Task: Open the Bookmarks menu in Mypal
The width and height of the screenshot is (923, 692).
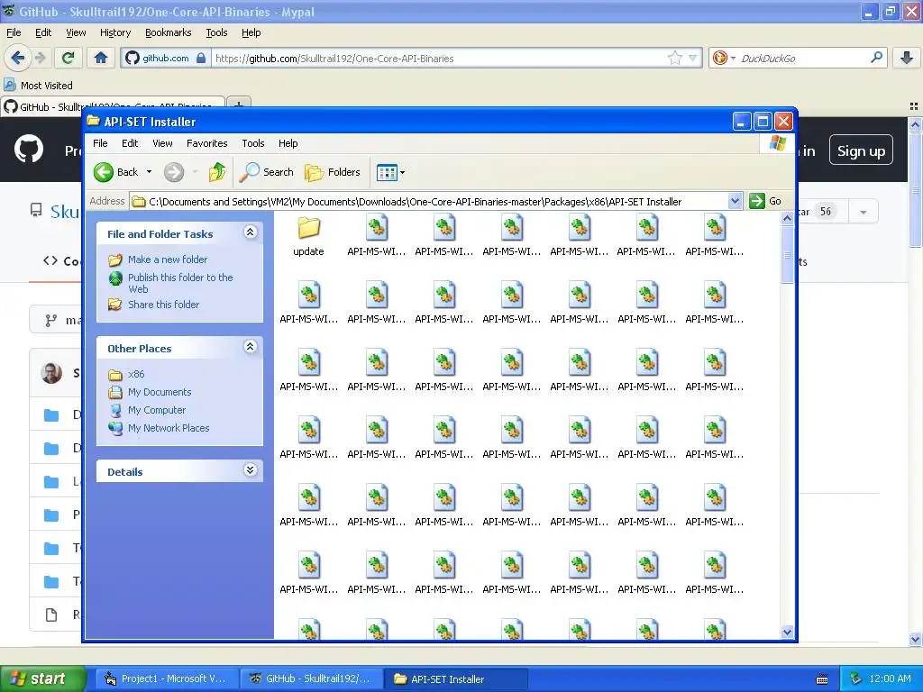Action: pyautogui.click(x=168, y=32)
